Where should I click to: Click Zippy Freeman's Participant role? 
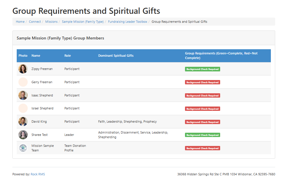point(72,69)
